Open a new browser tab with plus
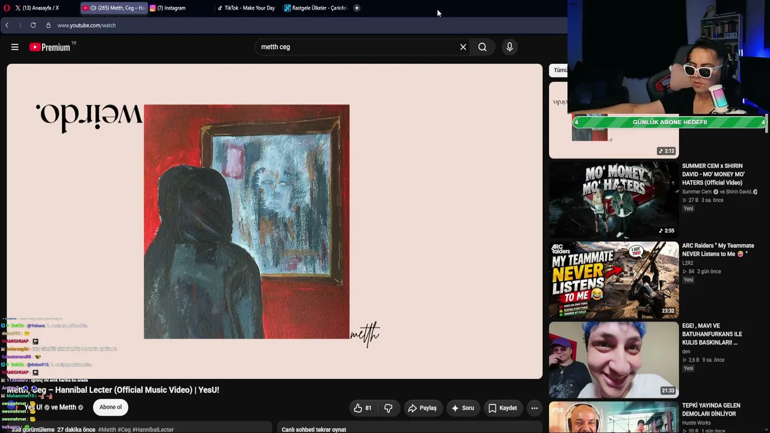770x433 pixels. tap(357, 8)
